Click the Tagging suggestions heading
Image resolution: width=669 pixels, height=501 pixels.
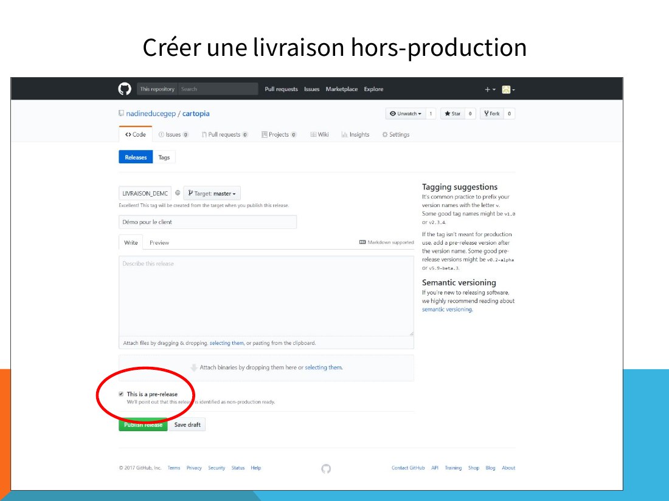[460, 186]
